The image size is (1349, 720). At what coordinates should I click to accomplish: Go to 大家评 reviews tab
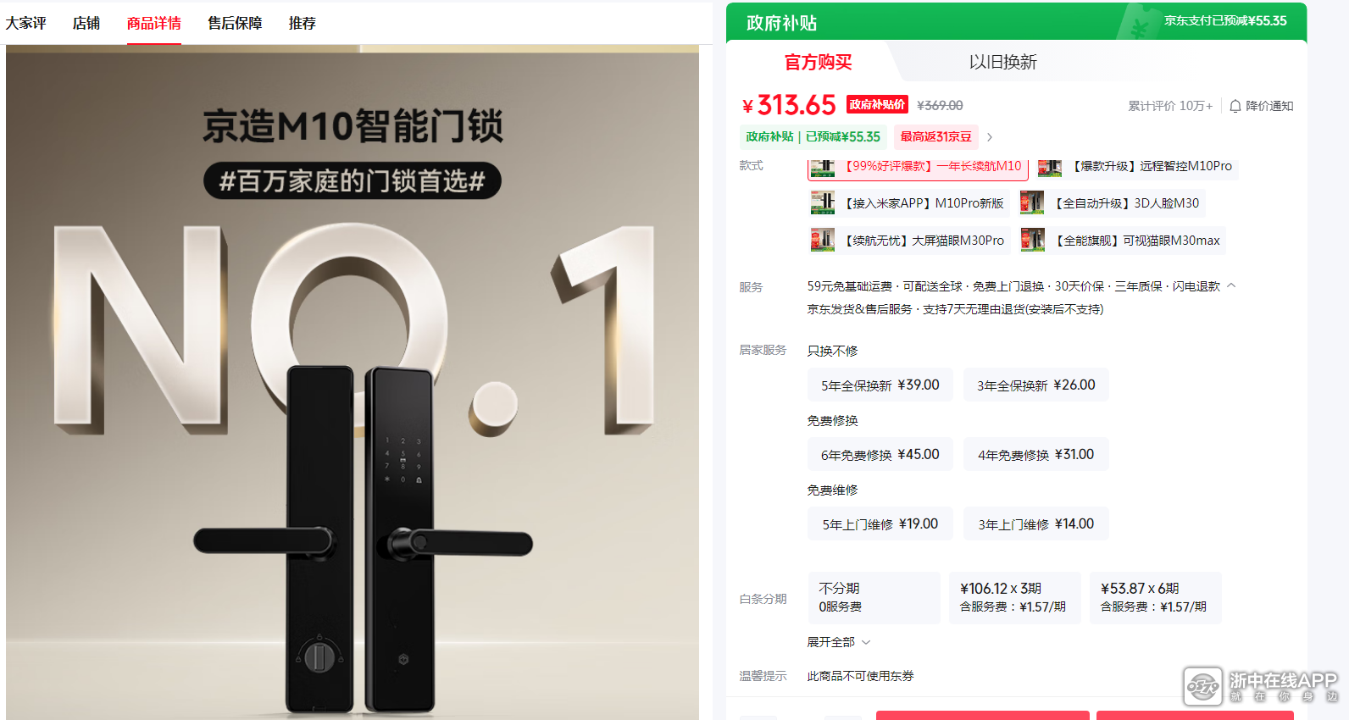click(25, 23)
